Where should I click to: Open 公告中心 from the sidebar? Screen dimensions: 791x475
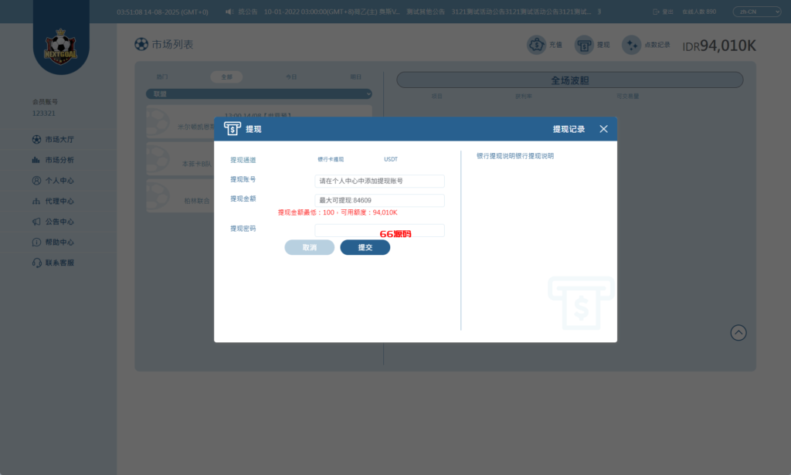tap(53, 222)
